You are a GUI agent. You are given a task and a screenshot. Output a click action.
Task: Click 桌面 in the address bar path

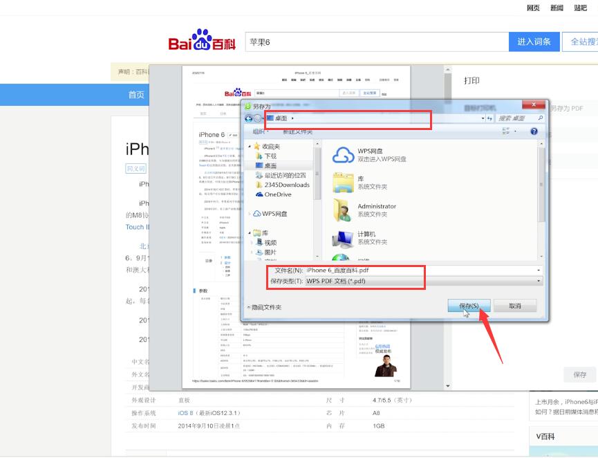(x=281, y=118)
